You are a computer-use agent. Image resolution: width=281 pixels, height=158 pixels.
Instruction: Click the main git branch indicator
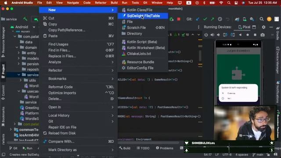click(x=258, y=154)
